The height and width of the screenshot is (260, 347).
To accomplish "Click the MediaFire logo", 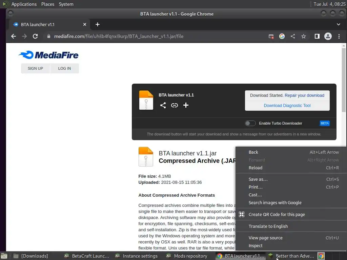I will pos(48,55).
